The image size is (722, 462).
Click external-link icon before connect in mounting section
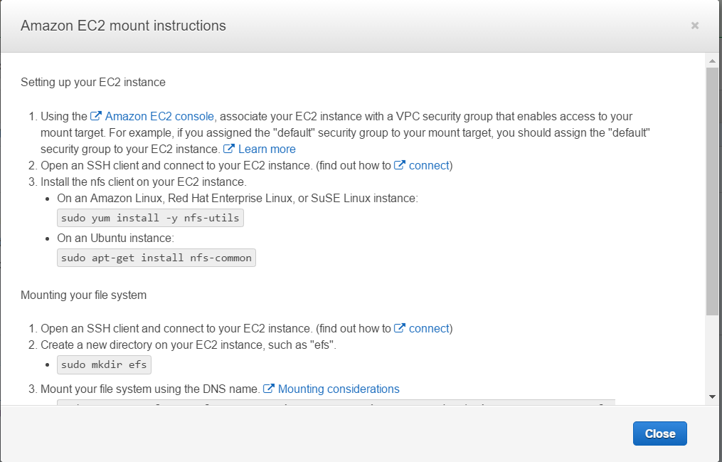click(x=400, y=328)
